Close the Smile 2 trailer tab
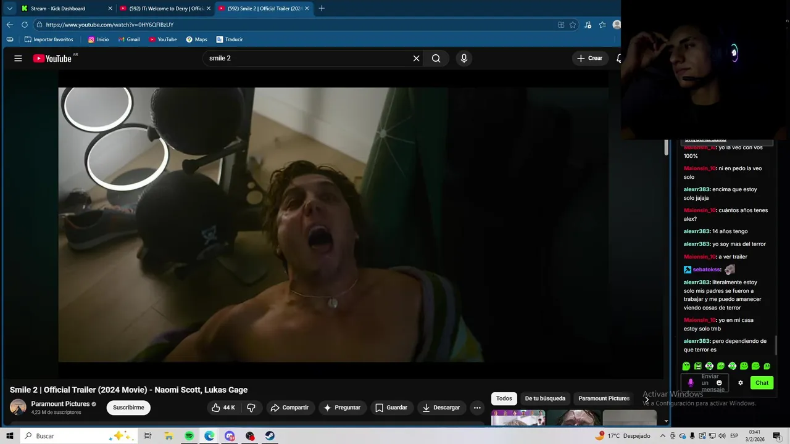790x444 pixels. pyautogui.click(x=307, y=8)
